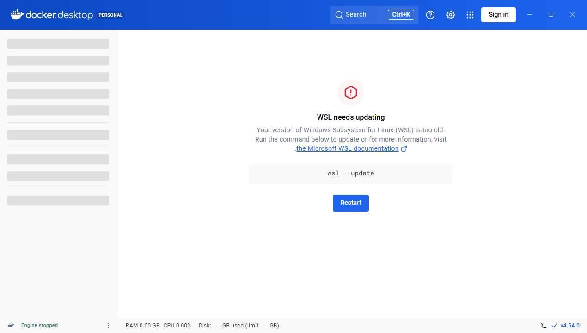Click the PERSONAL plan badge
This screenshot has width=587, height=333.
pyautogui.click(x=110, y=15)
